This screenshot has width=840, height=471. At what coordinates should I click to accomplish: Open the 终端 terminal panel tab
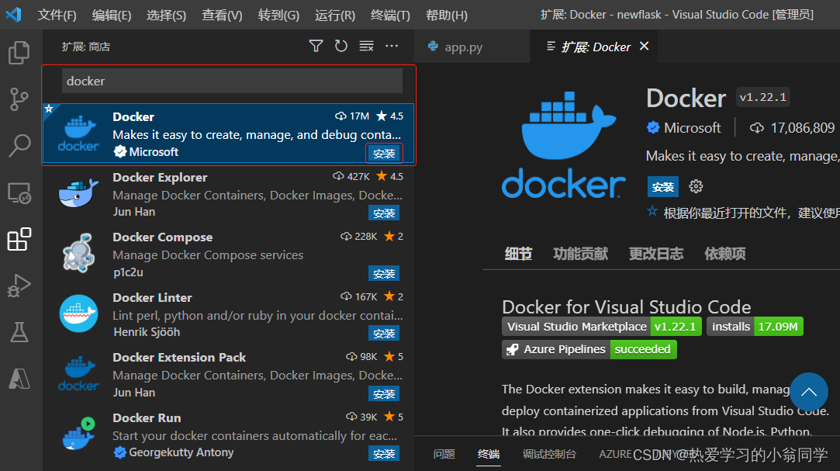(489, 455)
